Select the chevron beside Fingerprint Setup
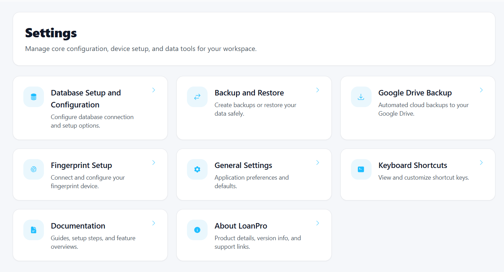504x272 pixels. (154, 163)
